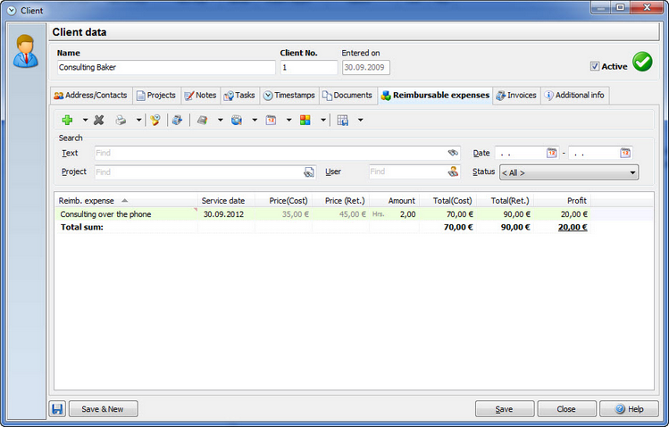Click the Amount column header
Image resolution: width=669 pixels, height=427 pixels.
[x=394, y=200]
